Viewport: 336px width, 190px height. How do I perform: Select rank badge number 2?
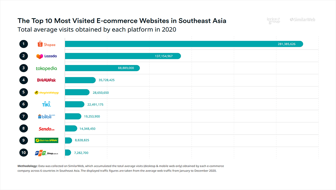click(x=24, y=56)
